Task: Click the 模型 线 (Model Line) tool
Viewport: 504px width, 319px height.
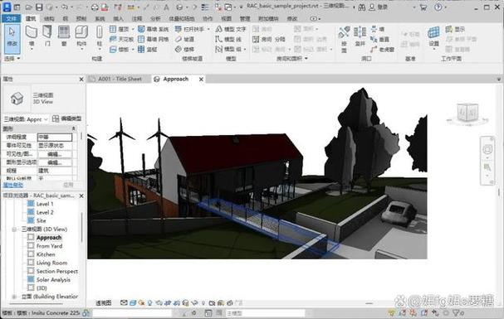Action: point(228,40)
